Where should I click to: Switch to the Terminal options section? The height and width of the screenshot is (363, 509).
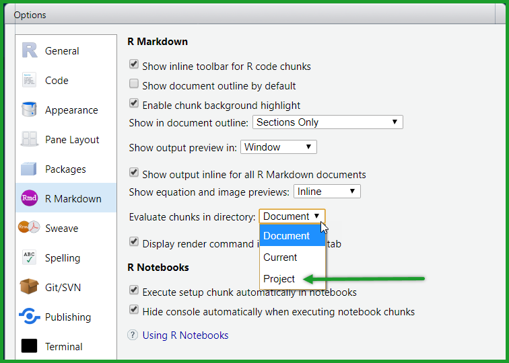pos(63,347)
